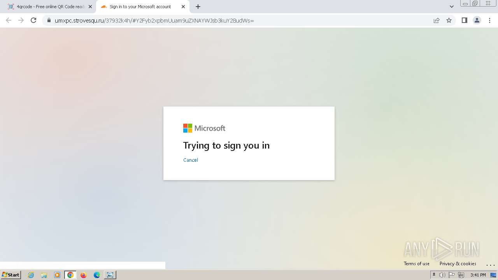Image resolution: width=498 pixels, height=280 pixels.
Task: Launch Microsoft Edge from the taskbar
Action: click(96, 275)
